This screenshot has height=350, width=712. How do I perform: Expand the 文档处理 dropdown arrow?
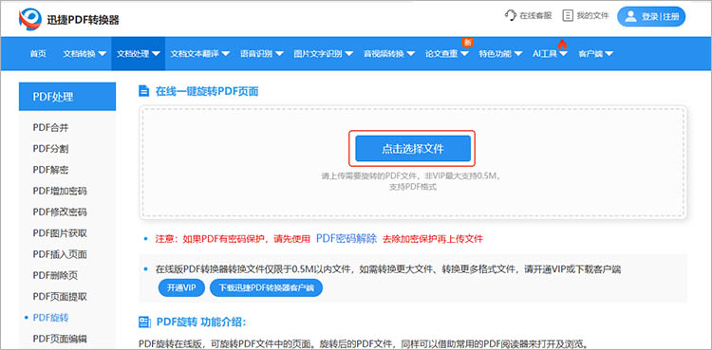(x=156, y=53)
